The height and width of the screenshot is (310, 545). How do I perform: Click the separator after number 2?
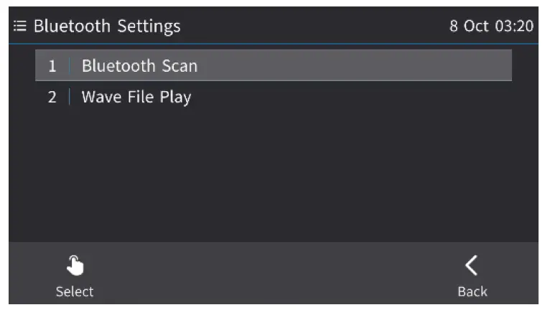coord(70,97)
